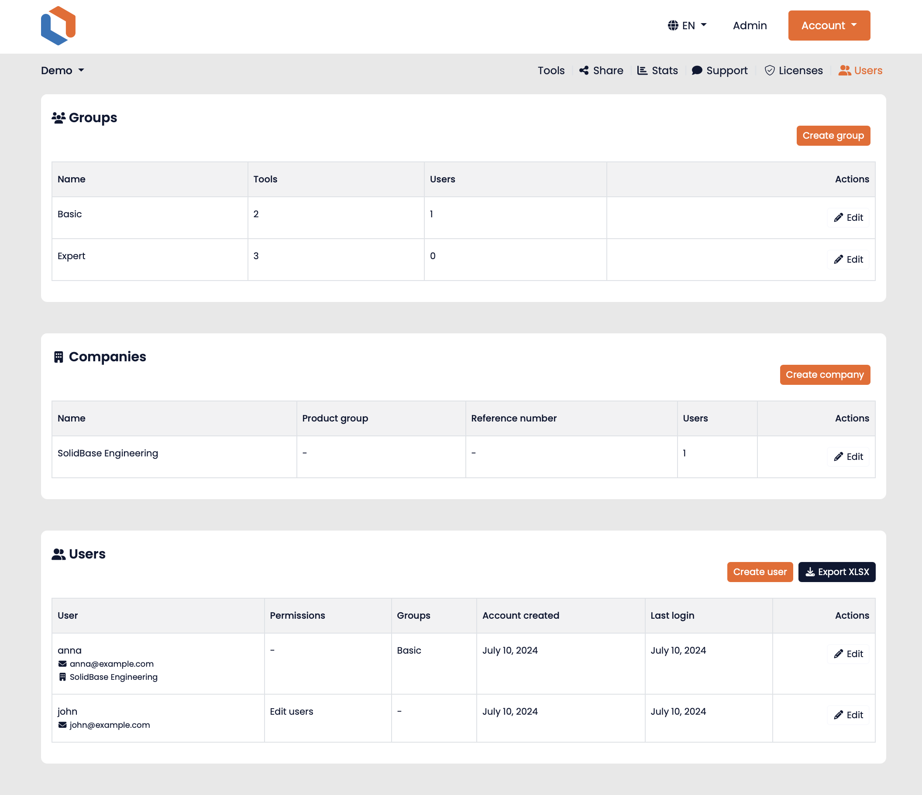The height and width of the screenshot is (795, 922).
Task: Click the pencil icon in john's row
Action: pos(838,715)
